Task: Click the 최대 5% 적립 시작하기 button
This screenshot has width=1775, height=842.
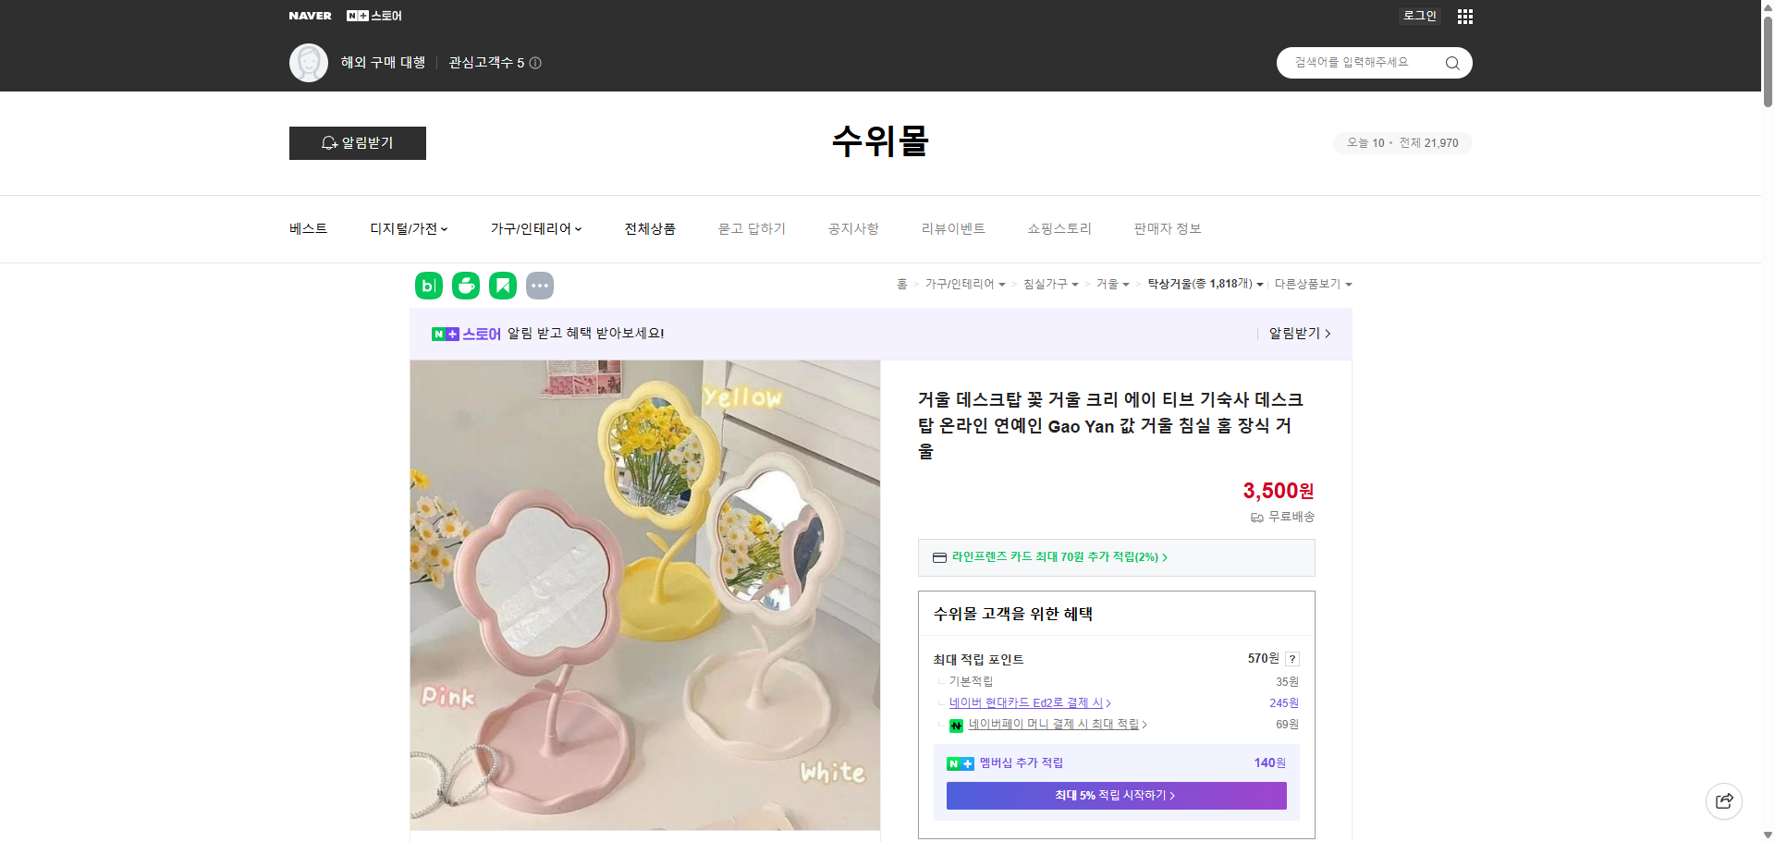Action: point(1115,795)
